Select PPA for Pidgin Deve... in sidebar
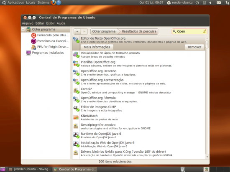The width and height of the screenshot is (230, 172). coord(53,47)
